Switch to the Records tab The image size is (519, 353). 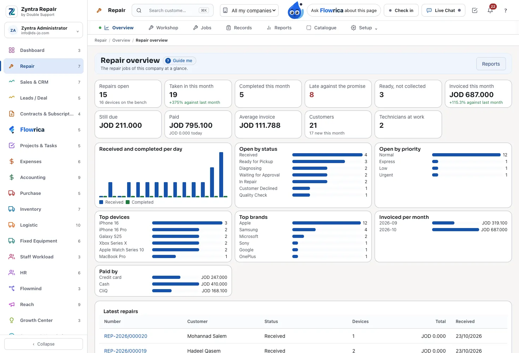click(x=239, y=28)
